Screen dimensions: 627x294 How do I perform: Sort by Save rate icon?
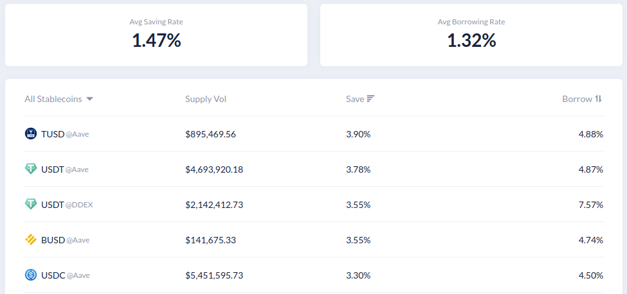[x=370, y=98]
